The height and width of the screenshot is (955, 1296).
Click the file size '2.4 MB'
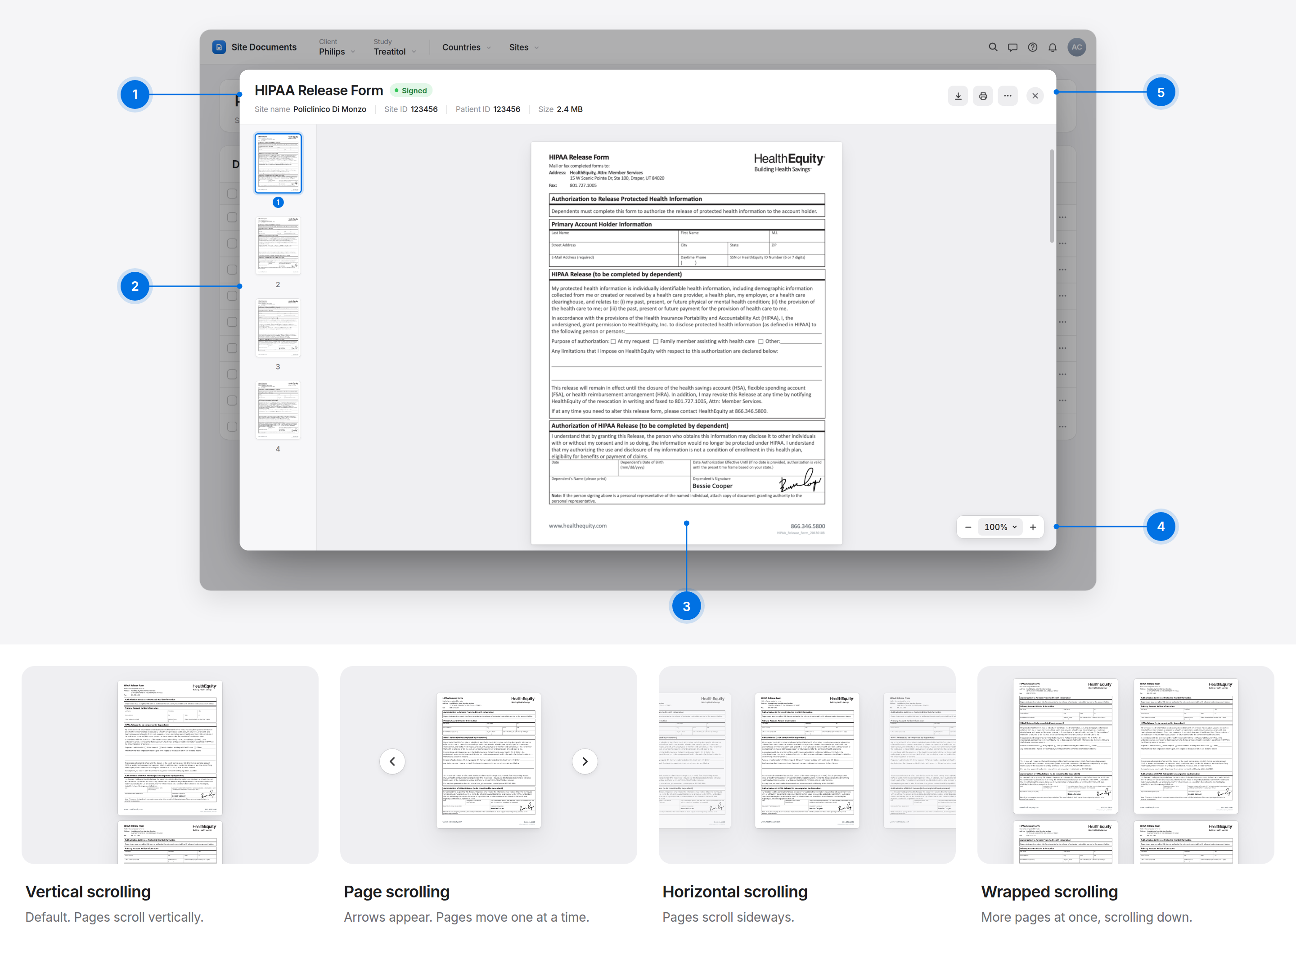[x=569, y=109]
